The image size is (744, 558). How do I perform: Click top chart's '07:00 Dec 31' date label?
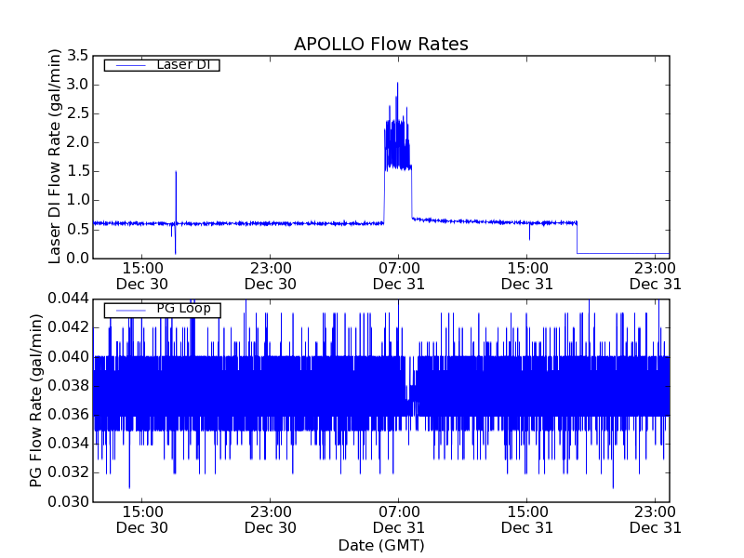pyautogui.click(x=399, y=276)
